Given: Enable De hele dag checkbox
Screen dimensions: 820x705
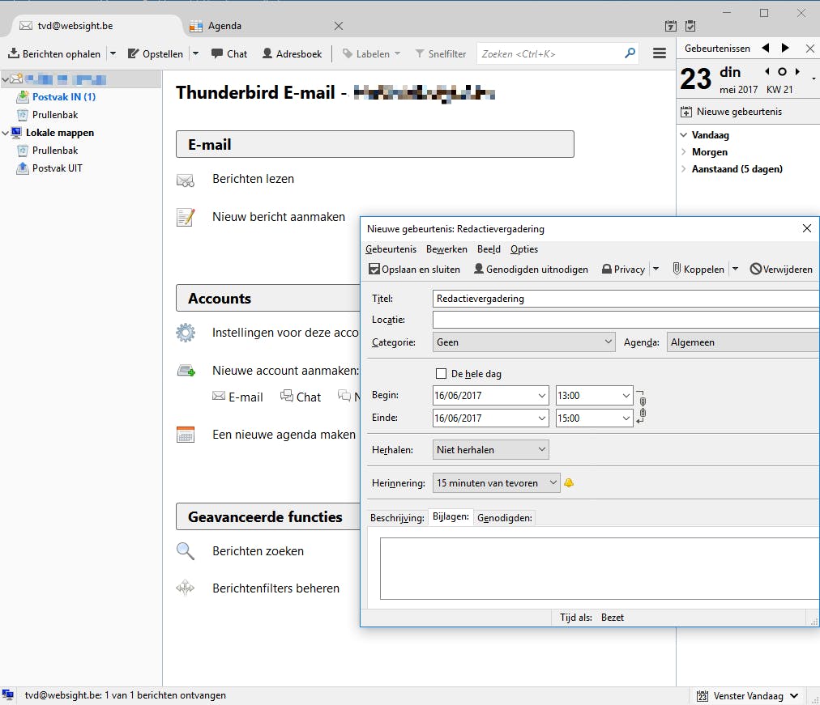Looking at the screenshot, I should coord(441,373).
